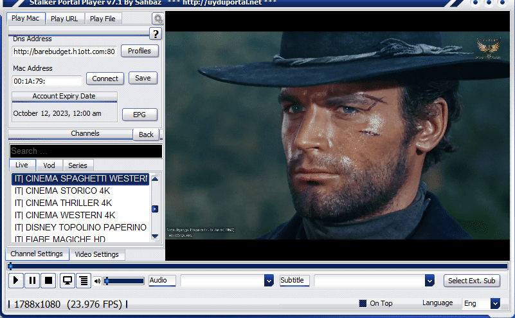Select IT| CINEMA STORICO 4K channel
This screenshot has height=318, width=515.
click(x=80, y=191)
